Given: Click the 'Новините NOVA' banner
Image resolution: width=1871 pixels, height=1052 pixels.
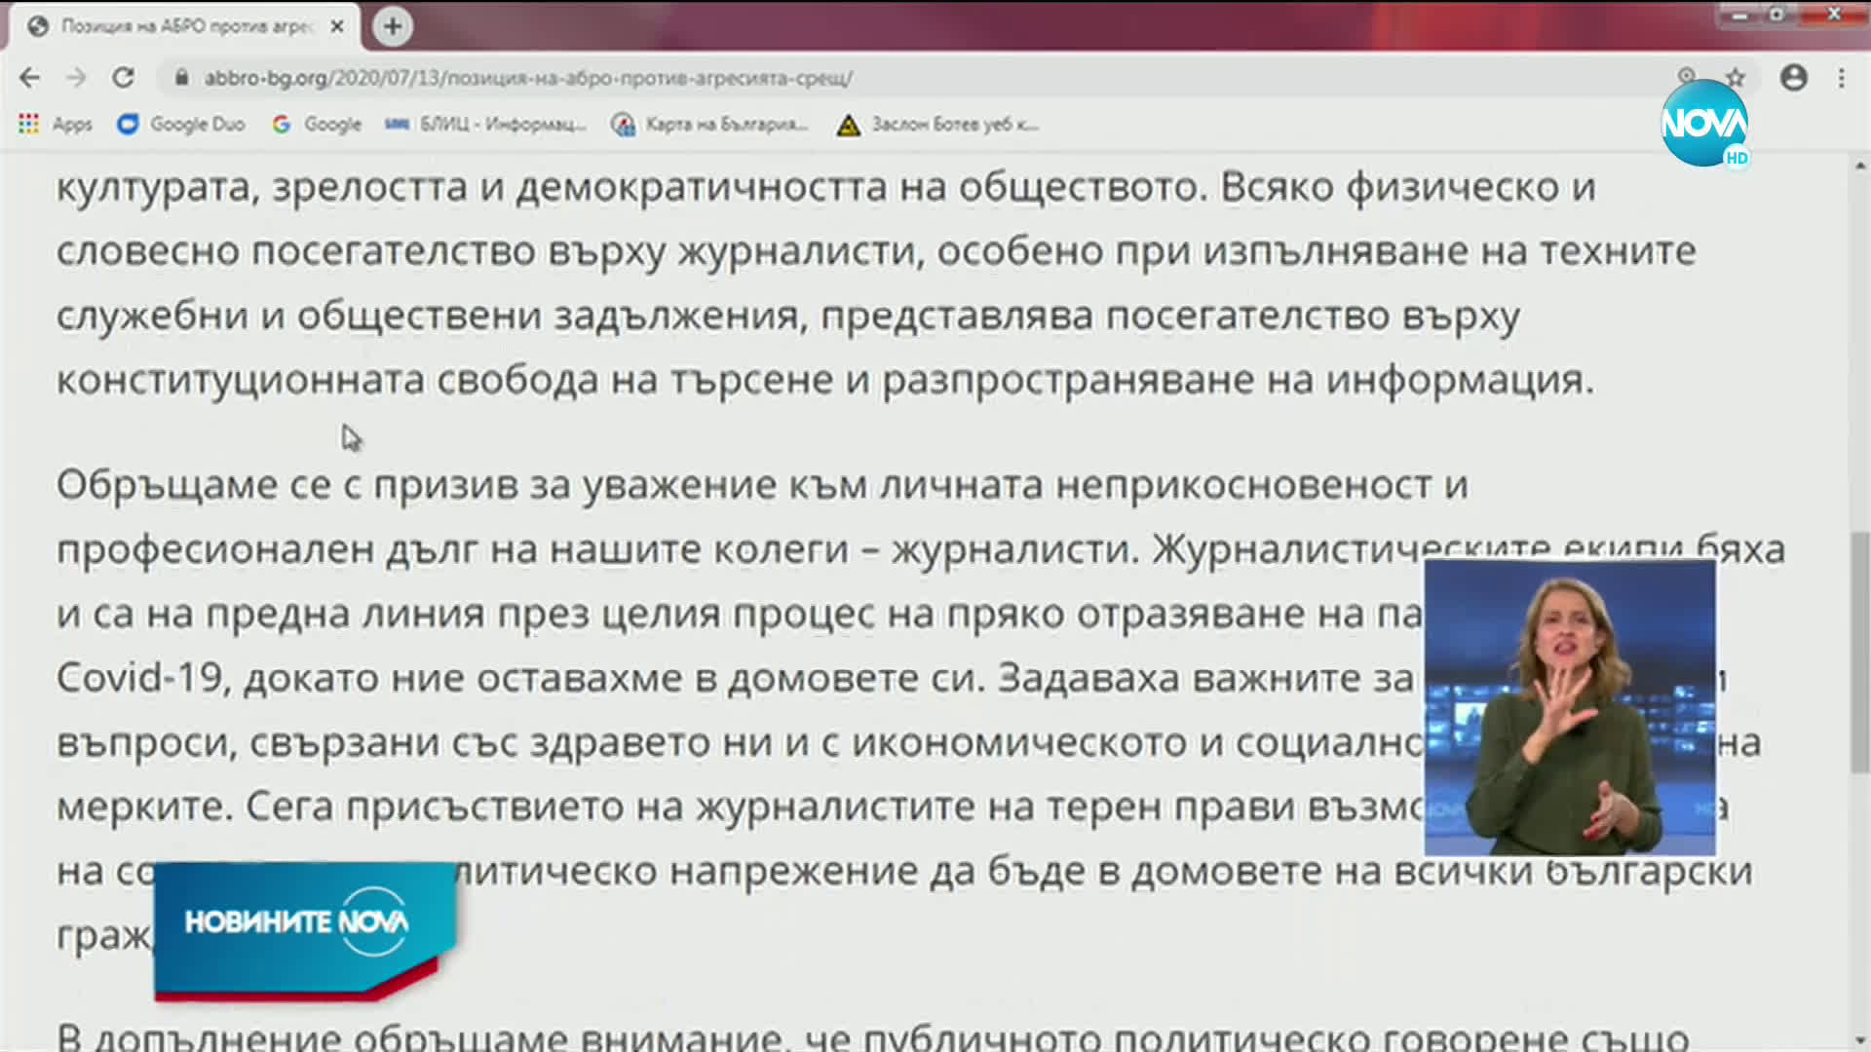Looking at the screenshot, I should [305, 930].
